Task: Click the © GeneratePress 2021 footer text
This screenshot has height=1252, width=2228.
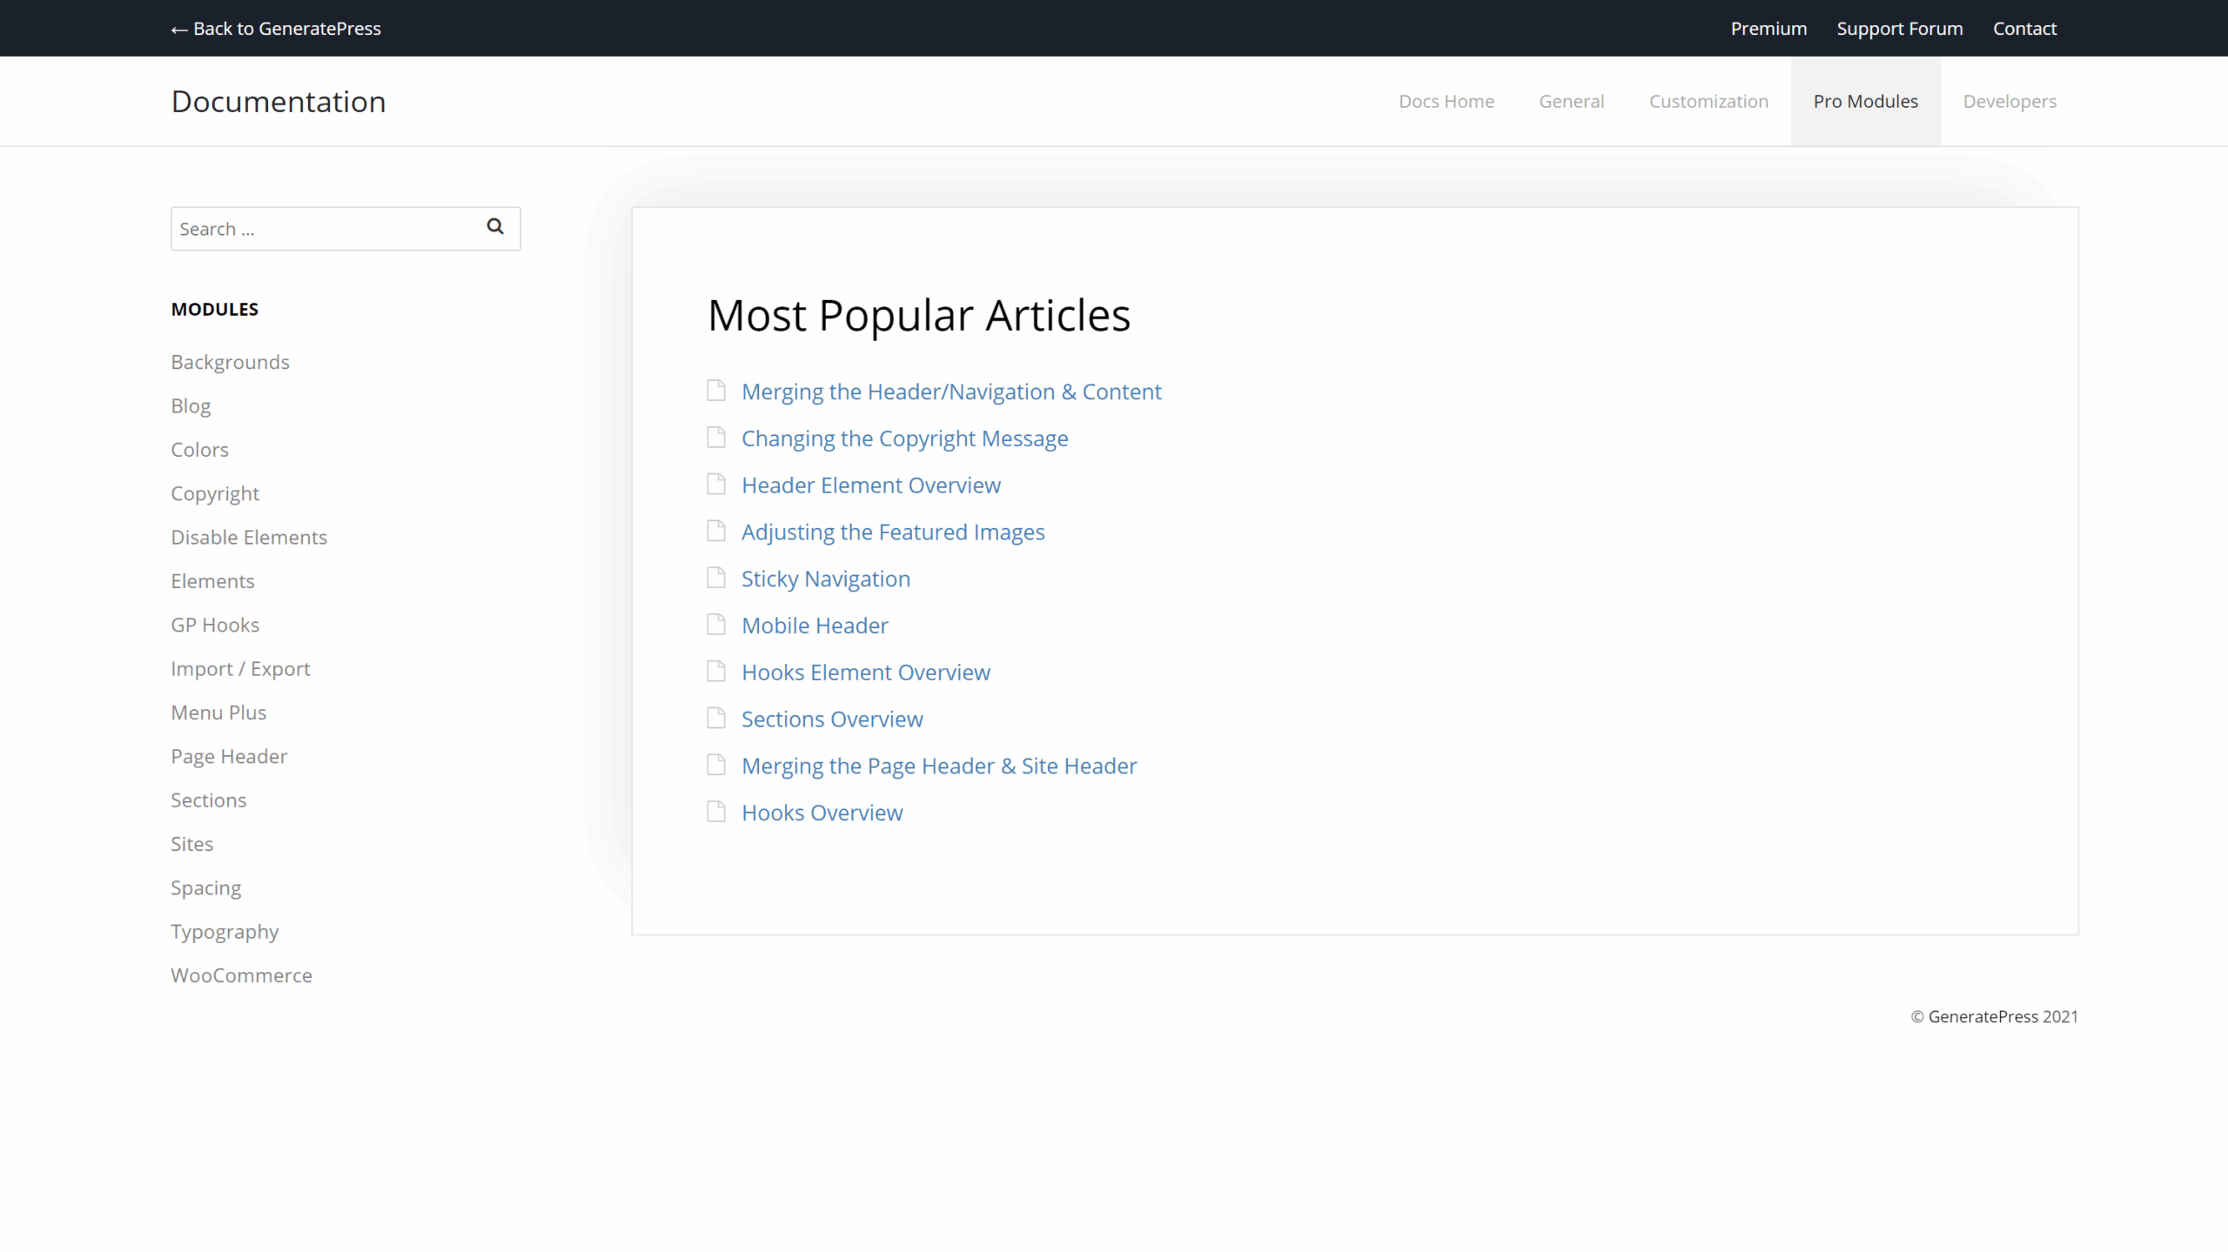Action: [1994, 1017]
